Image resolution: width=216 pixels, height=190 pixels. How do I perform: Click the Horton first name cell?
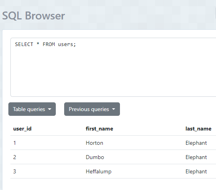[x=94, y=143]
